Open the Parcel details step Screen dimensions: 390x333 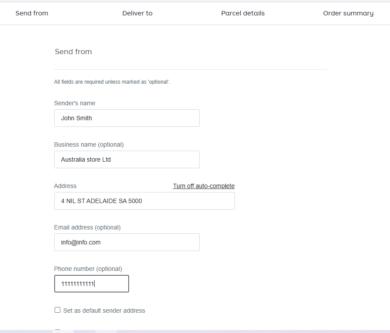tap(243, 13)
